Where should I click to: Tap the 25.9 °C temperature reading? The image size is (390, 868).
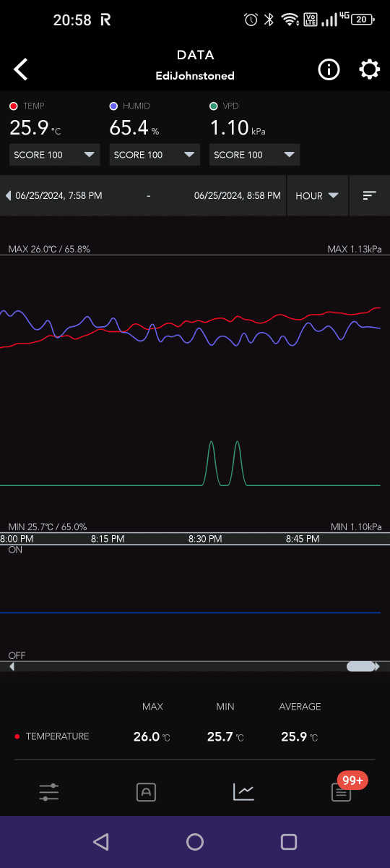[x=35, y=129]
